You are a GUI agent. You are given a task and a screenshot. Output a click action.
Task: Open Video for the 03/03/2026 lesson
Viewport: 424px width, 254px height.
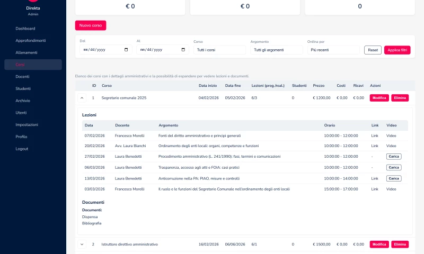pos(391,189)
